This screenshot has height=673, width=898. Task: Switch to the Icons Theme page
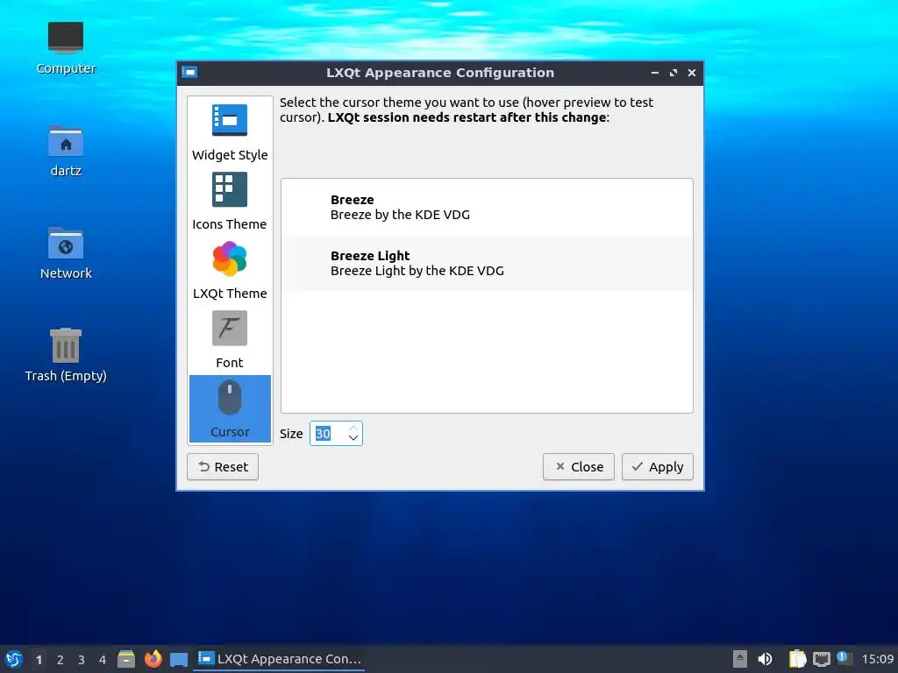(230, 202)
